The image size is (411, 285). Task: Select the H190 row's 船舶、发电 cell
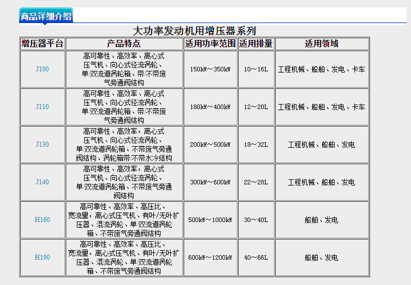coord(322,257)
